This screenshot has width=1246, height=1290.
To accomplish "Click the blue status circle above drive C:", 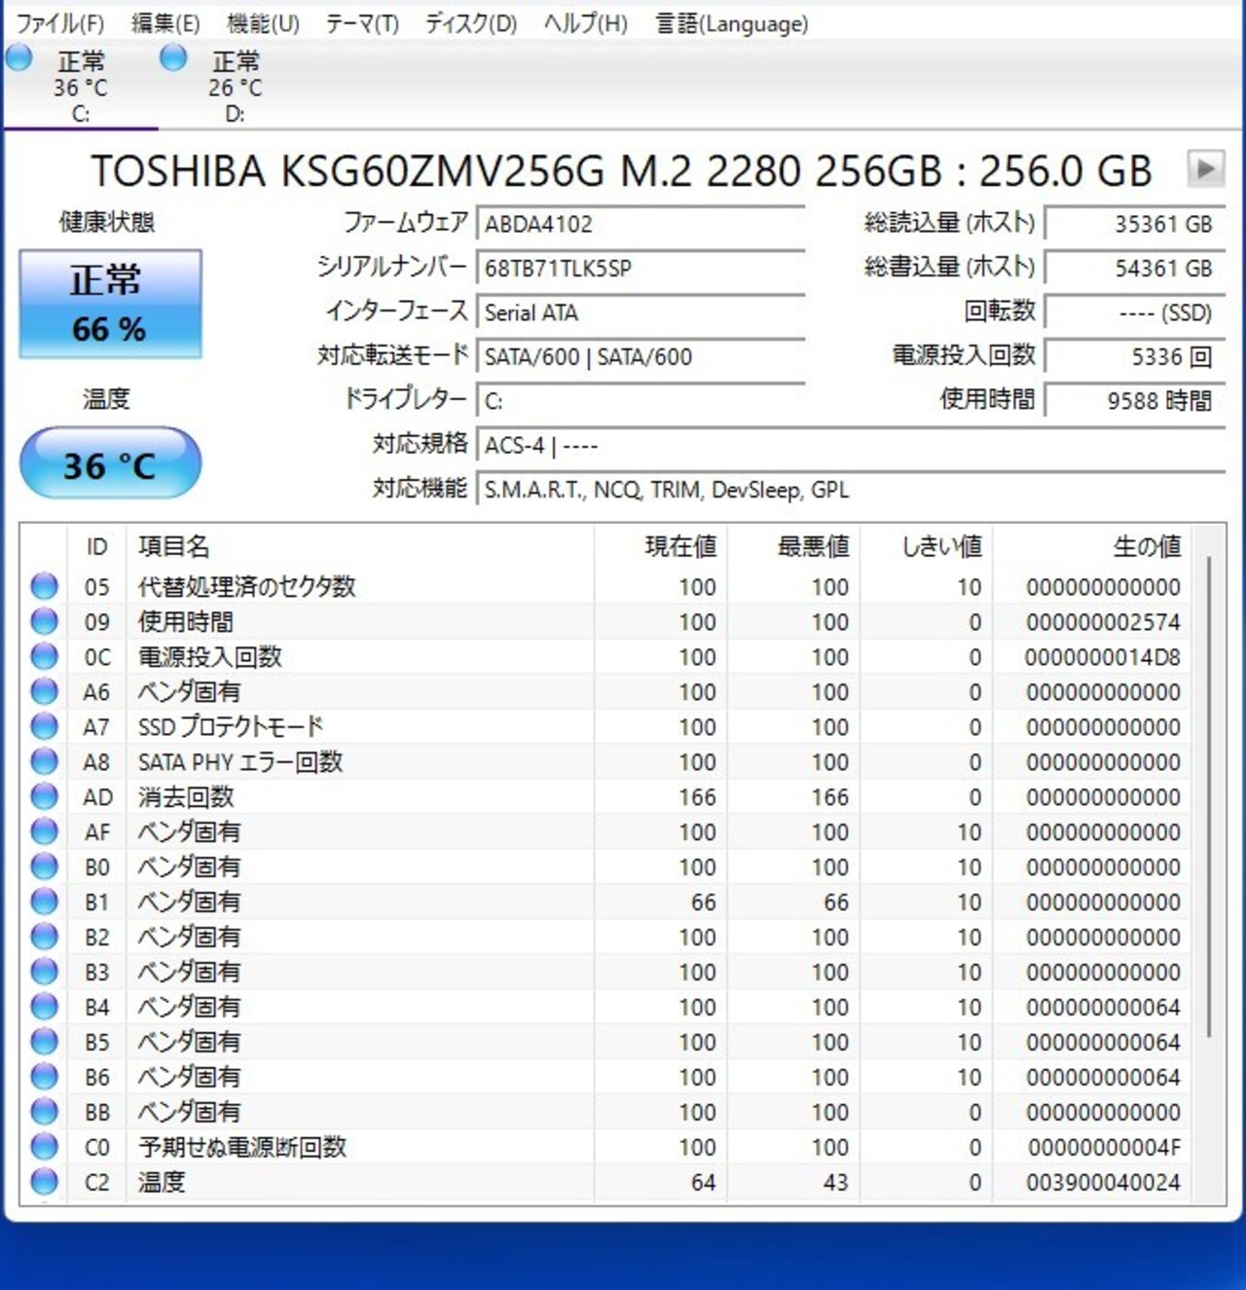I will pos(18,57).
